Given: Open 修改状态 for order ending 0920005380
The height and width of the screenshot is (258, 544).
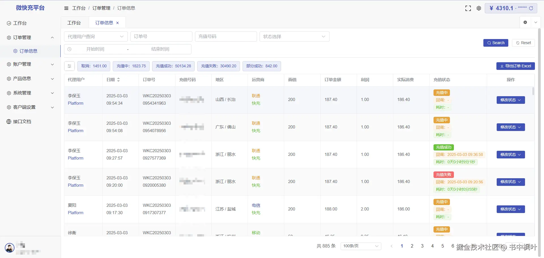Looking at the screenshot, I should click(511, 182).
